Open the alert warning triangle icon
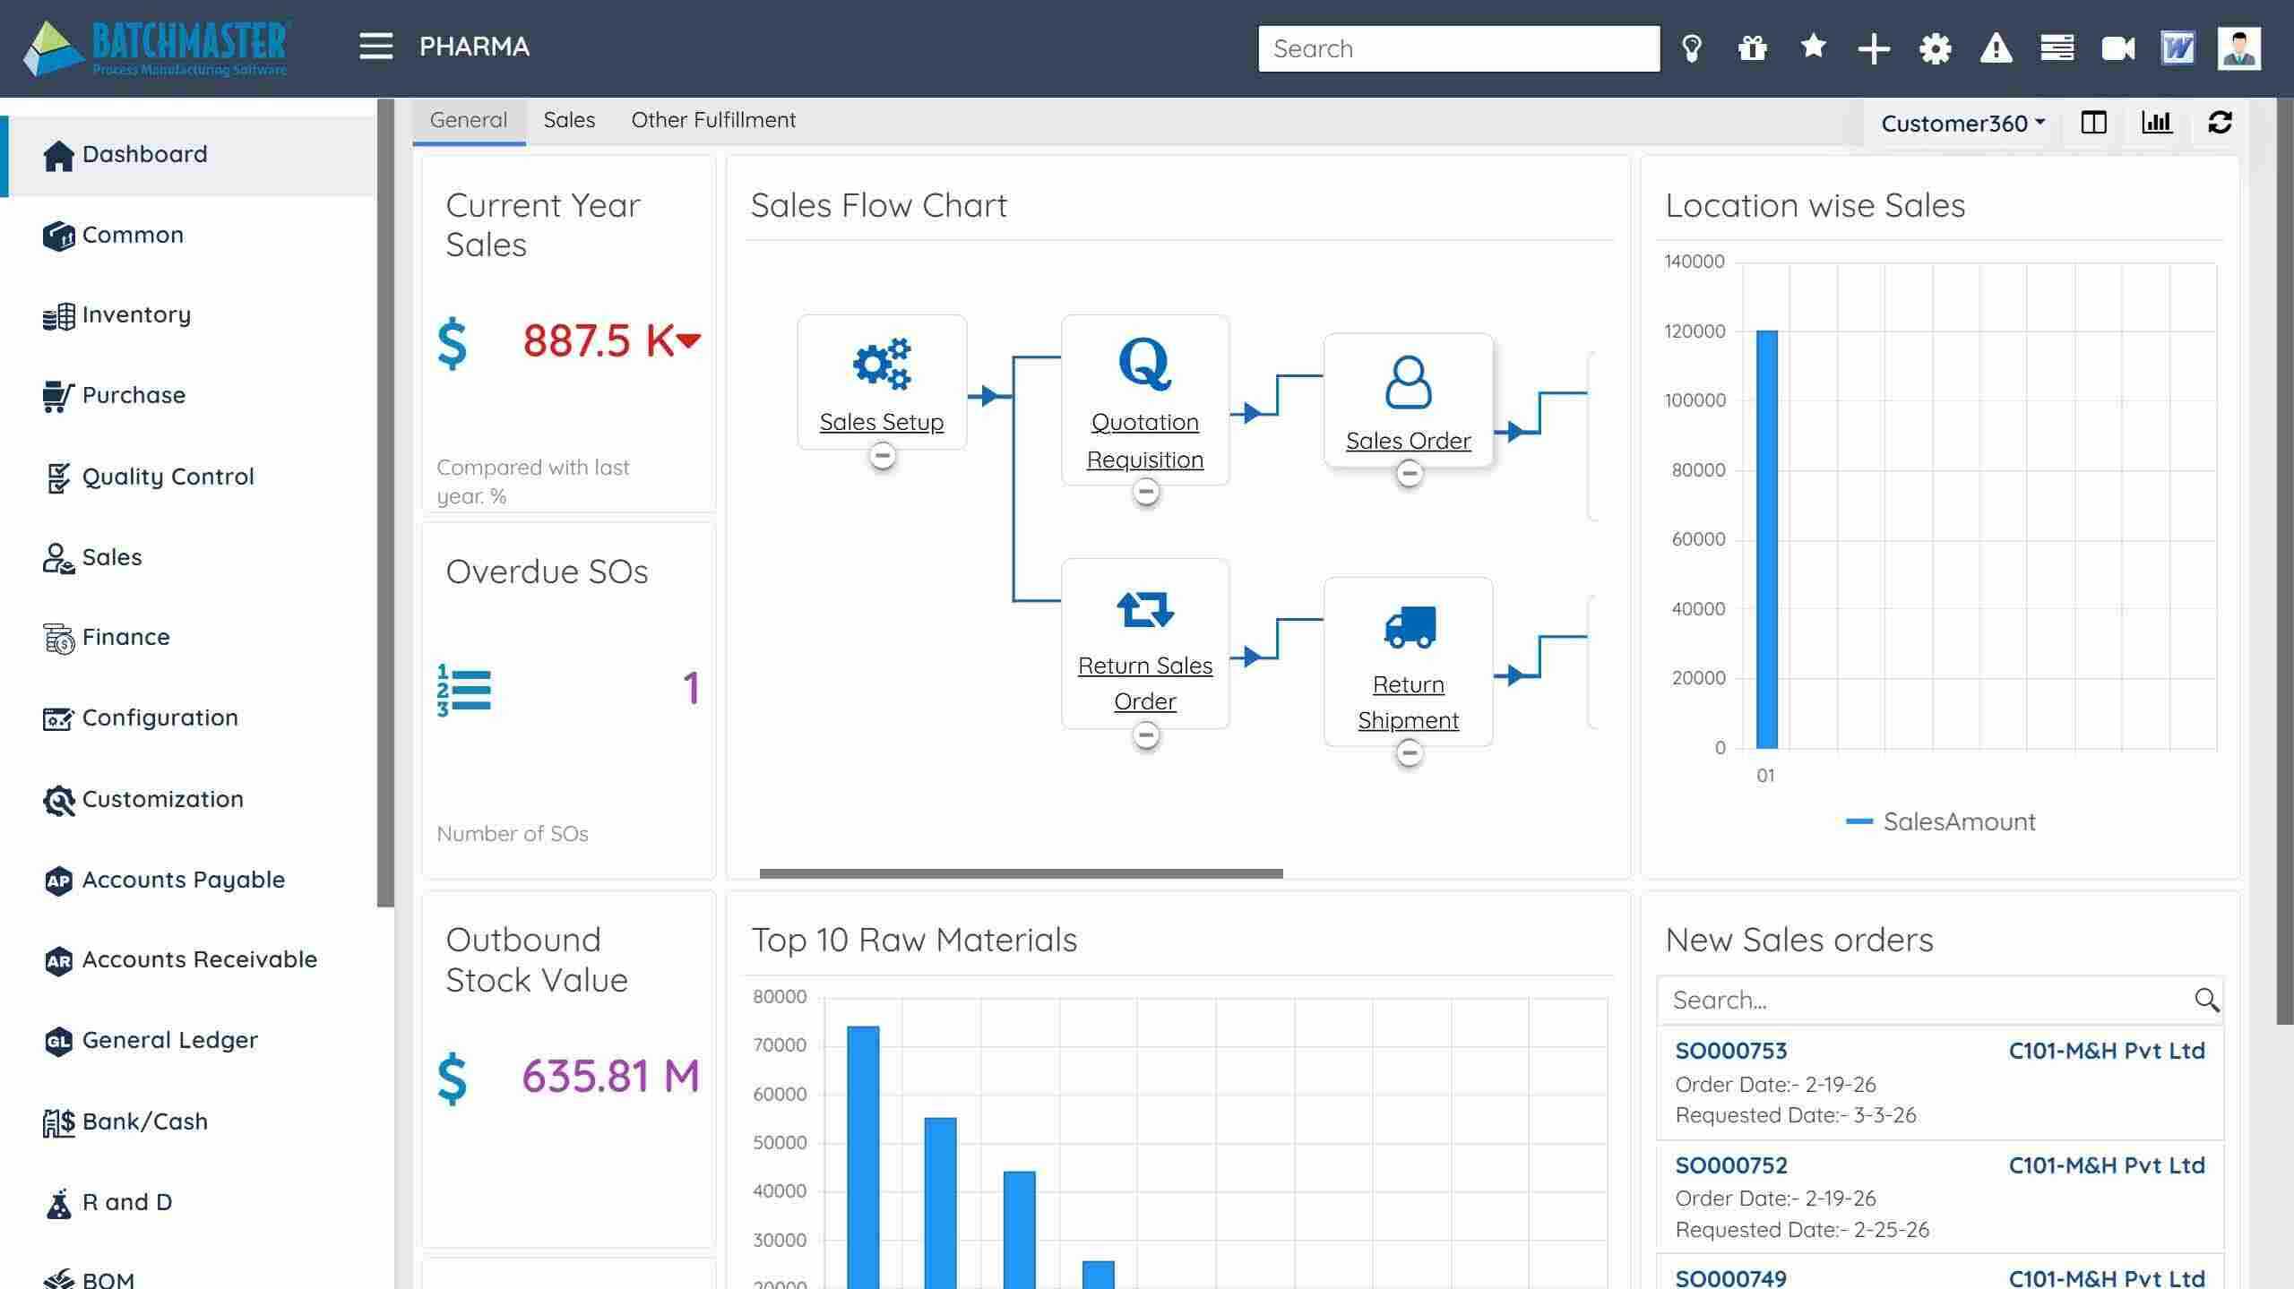 tap(1996, 48)
